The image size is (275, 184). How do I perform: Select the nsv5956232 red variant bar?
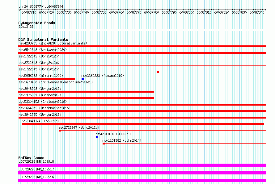click(47, 79)
